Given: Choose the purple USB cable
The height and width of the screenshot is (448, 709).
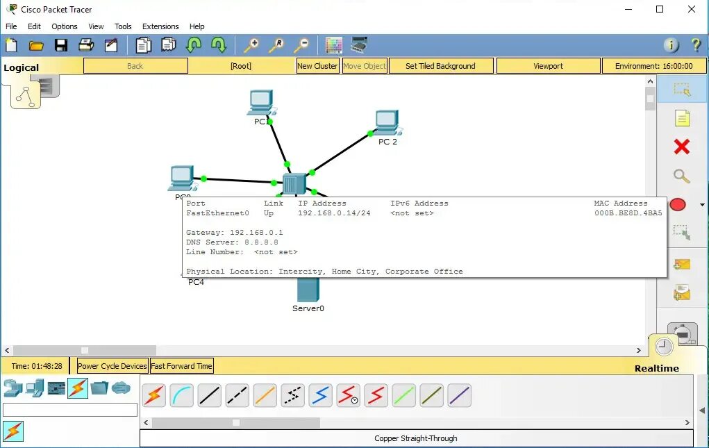Looking at the screenshot, I should (460, 396).
